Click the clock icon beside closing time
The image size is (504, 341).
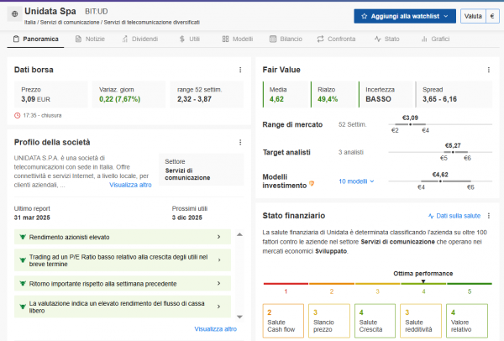(18, 115)
